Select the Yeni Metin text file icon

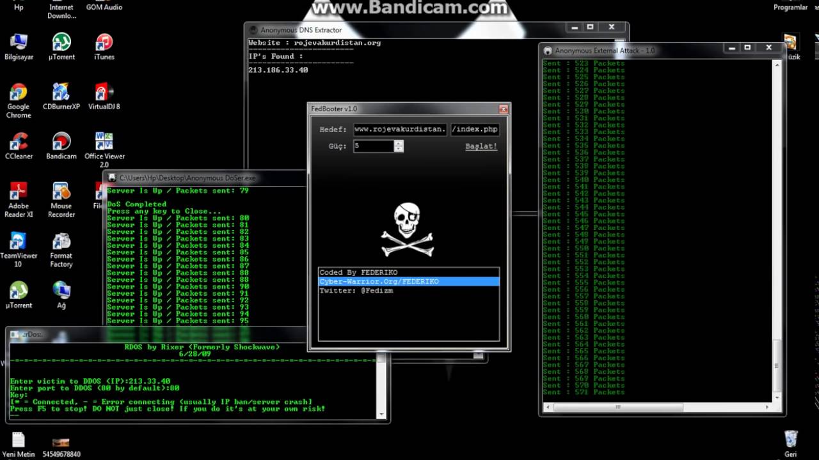19,445
